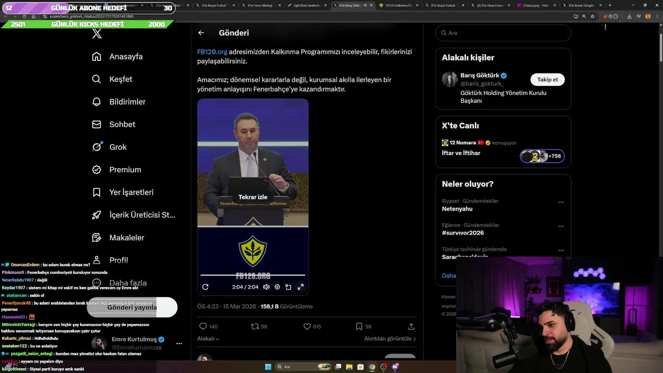
Task: Replay the video with circular arrow icon
Action: point(205,287)
